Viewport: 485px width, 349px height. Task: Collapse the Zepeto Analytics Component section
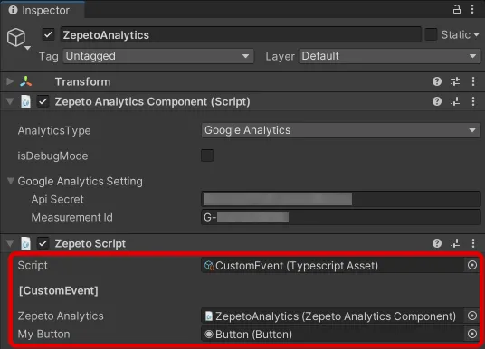click(x=10, y=101)
